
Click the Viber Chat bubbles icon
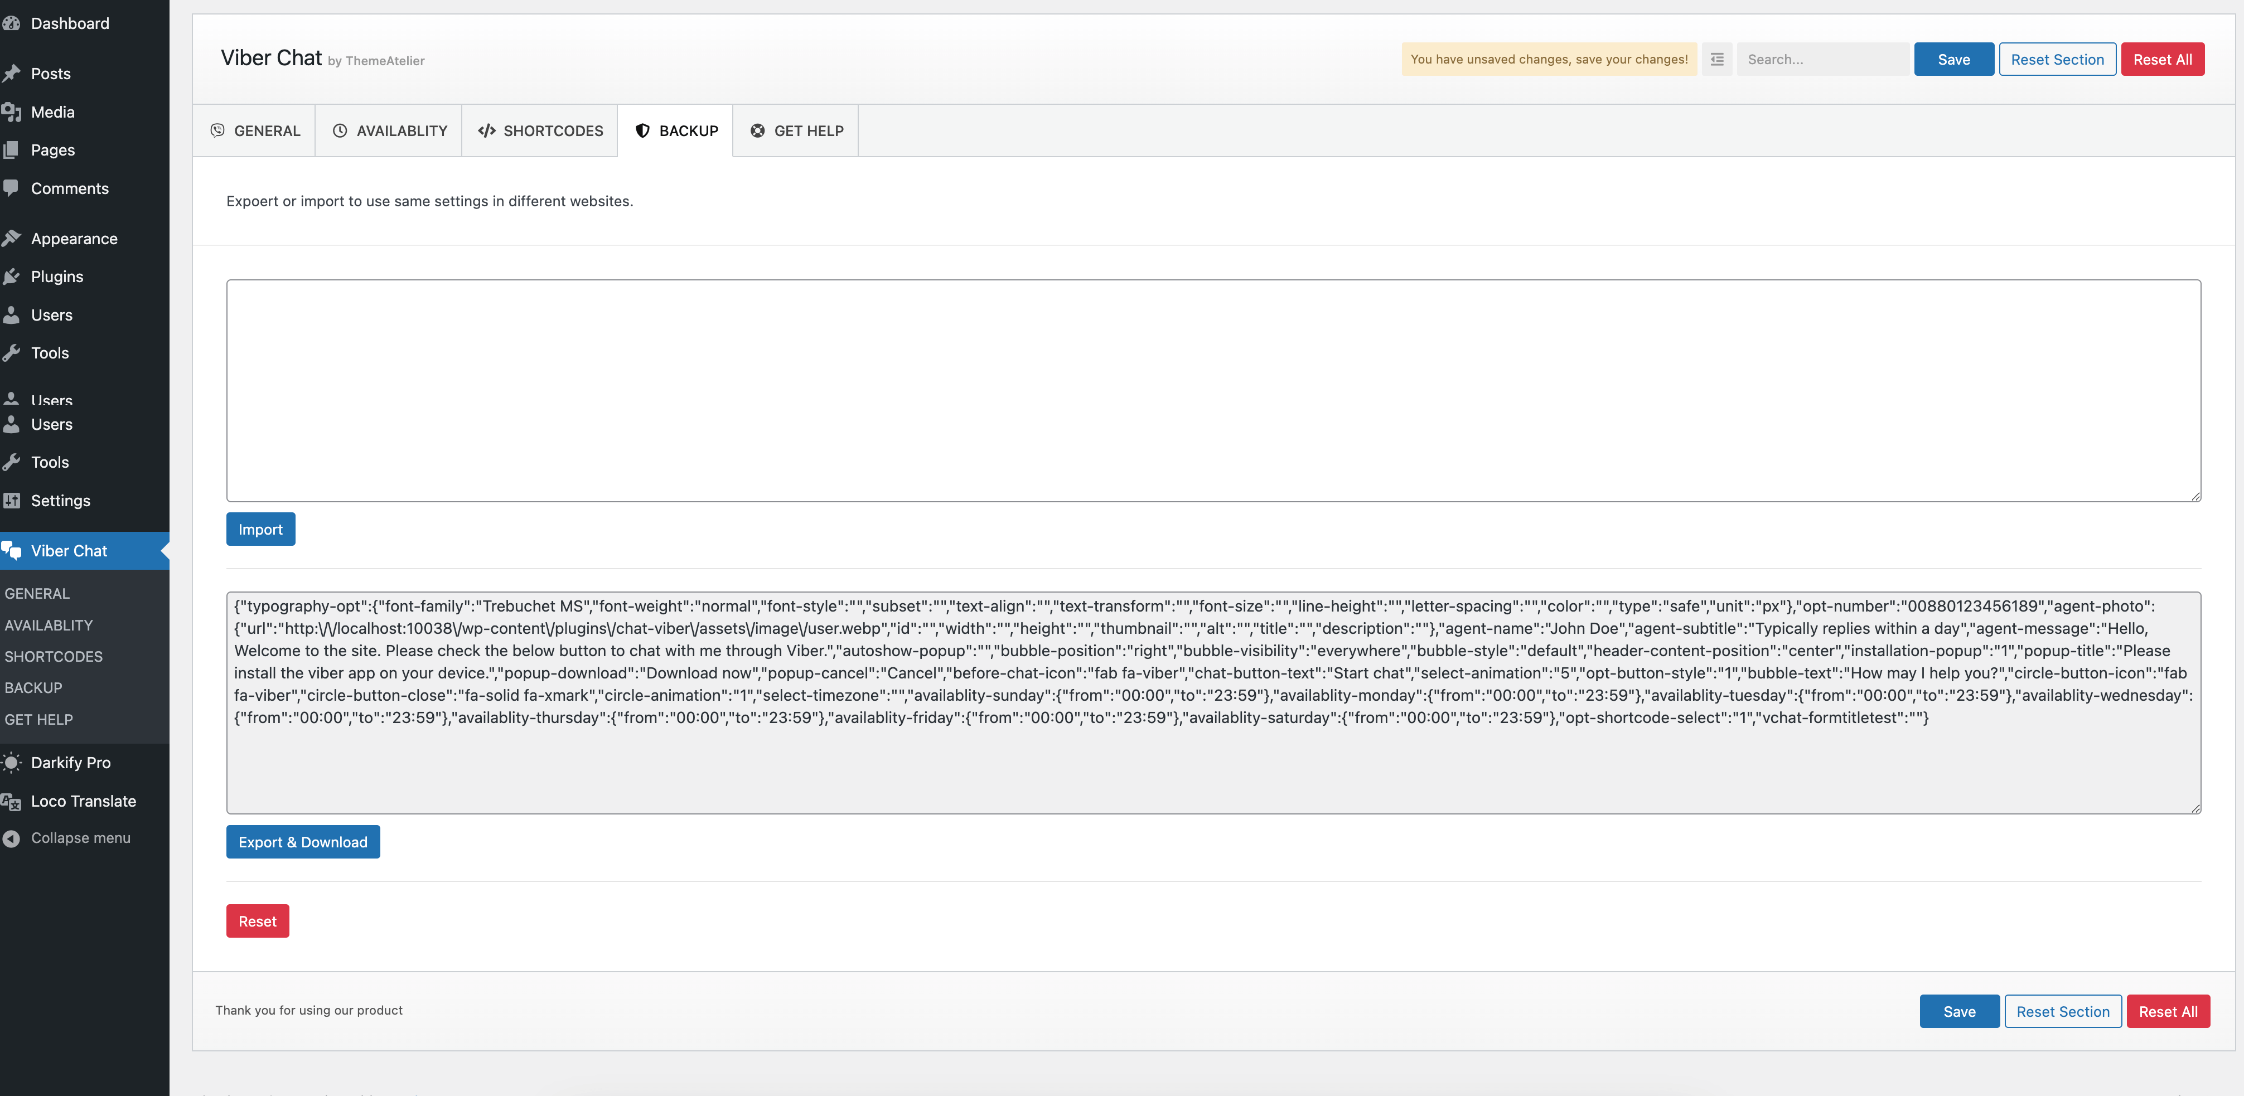point(11,551)
